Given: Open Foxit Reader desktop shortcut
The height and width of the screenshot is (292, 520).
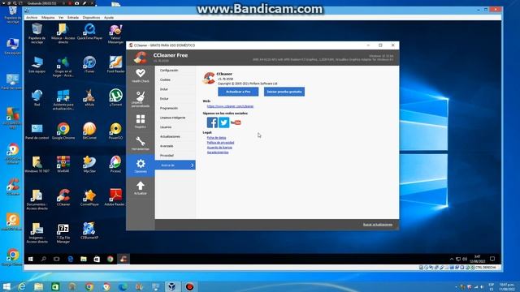Looking at the screenshot, I should pyautogui.click(x=115, y=65).
